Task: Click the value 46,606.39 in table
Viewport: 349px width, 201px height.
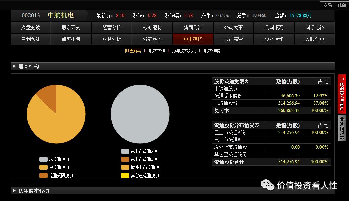Action: click(x=290, y=96)
